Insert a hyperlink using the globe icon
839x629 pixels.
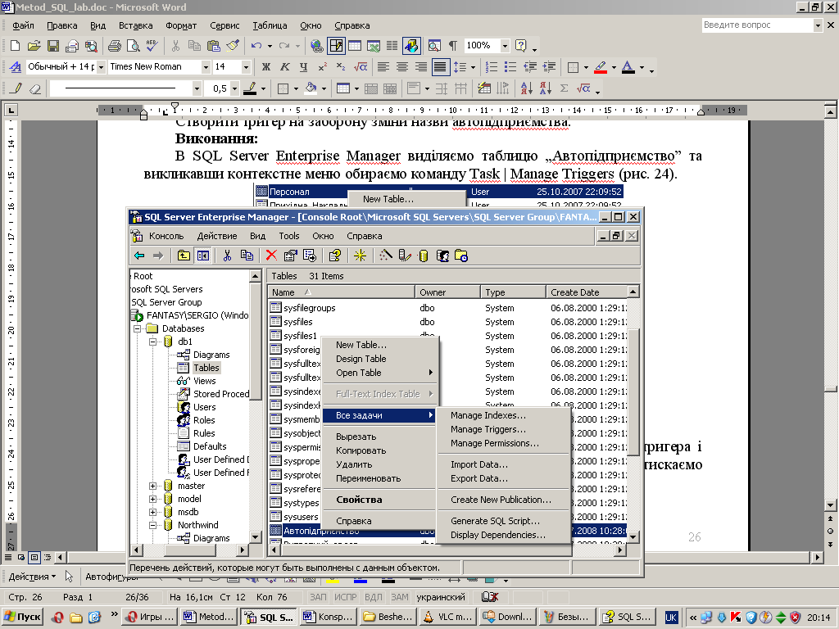point(317,46)
